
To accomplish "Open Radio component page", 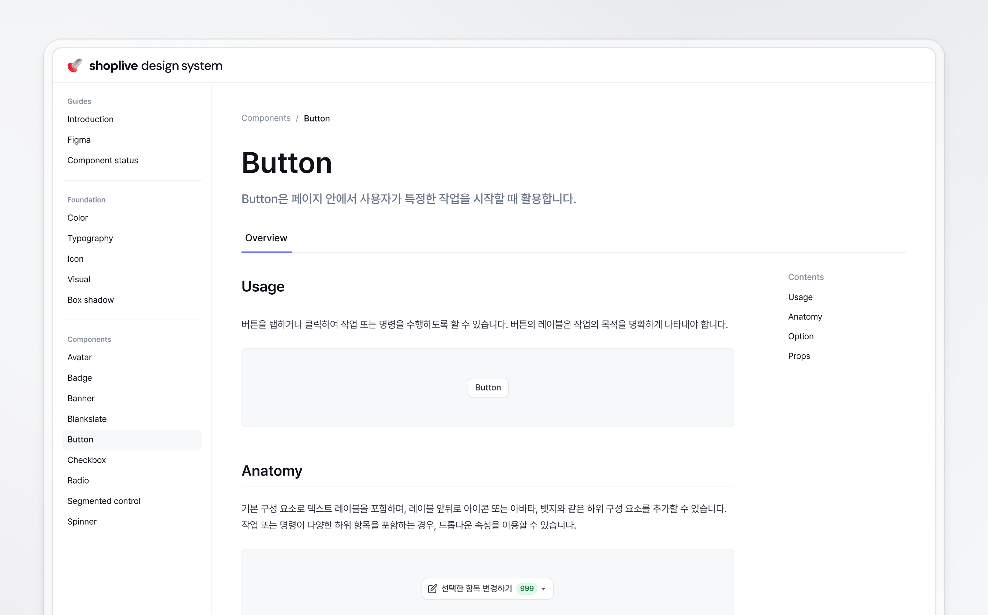I will click(78, 480).
